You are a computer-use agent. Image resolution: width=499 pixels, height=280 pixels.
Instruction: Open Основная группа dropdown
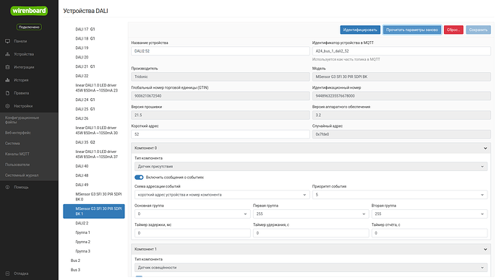tap(192, 214)
